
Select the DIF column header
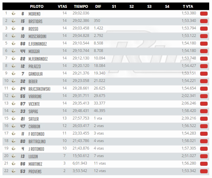(x=98, y=6)
